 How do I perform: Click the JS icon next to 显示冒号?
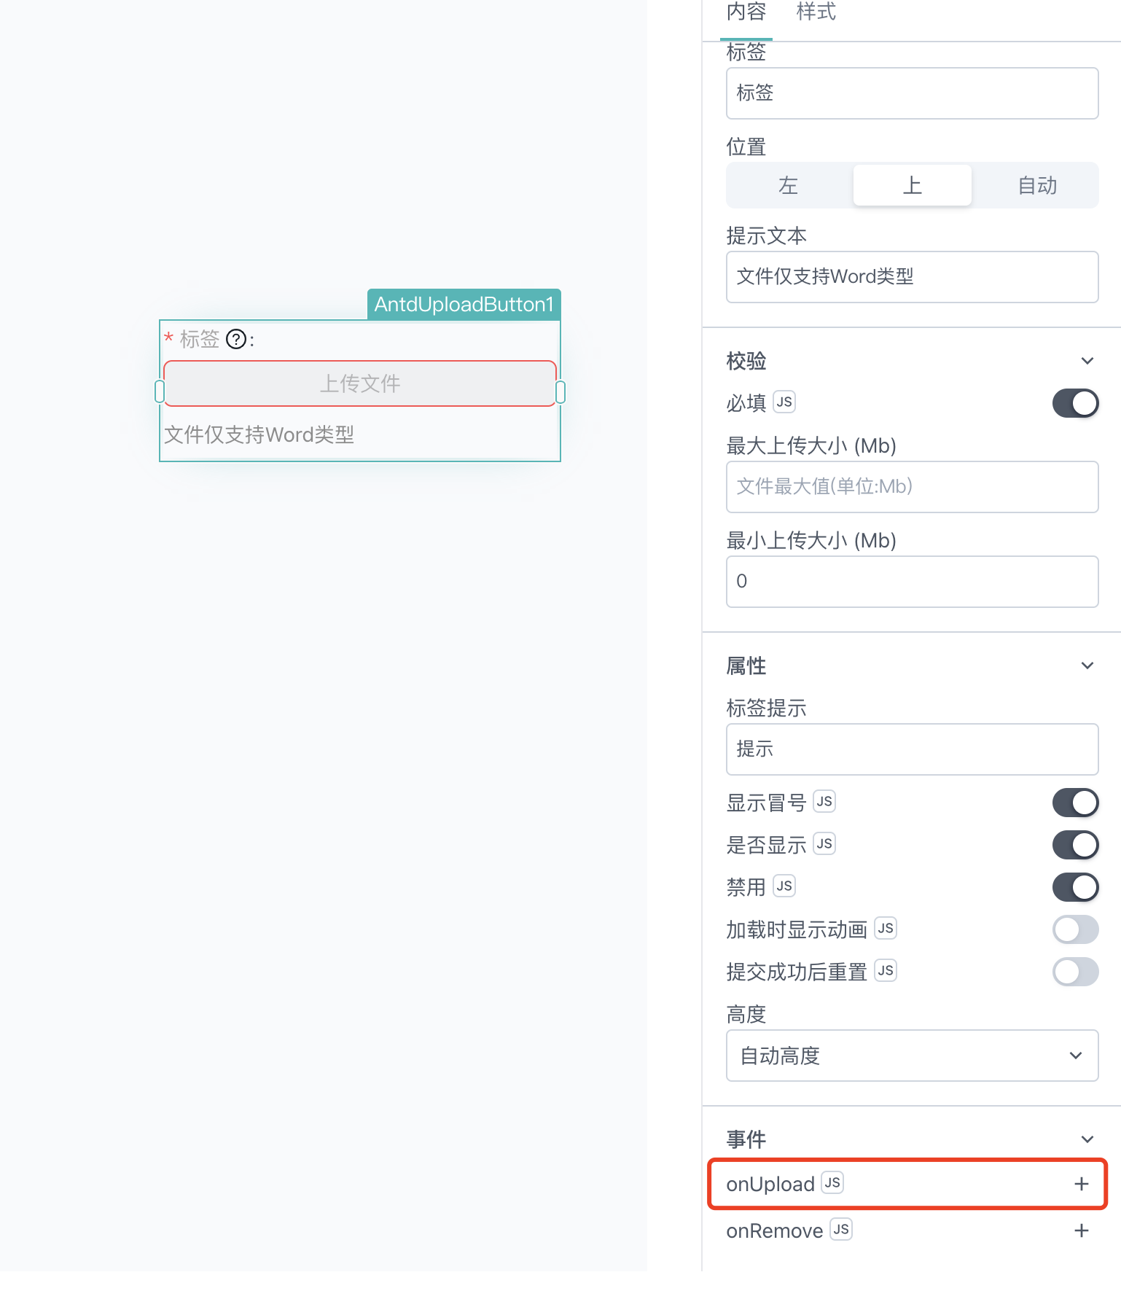tap(824, 801)
